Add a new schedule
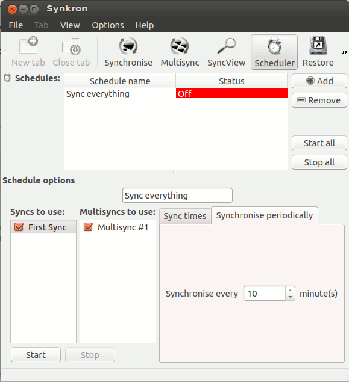Viewport: 349px width, 382px height. [319, 81]
